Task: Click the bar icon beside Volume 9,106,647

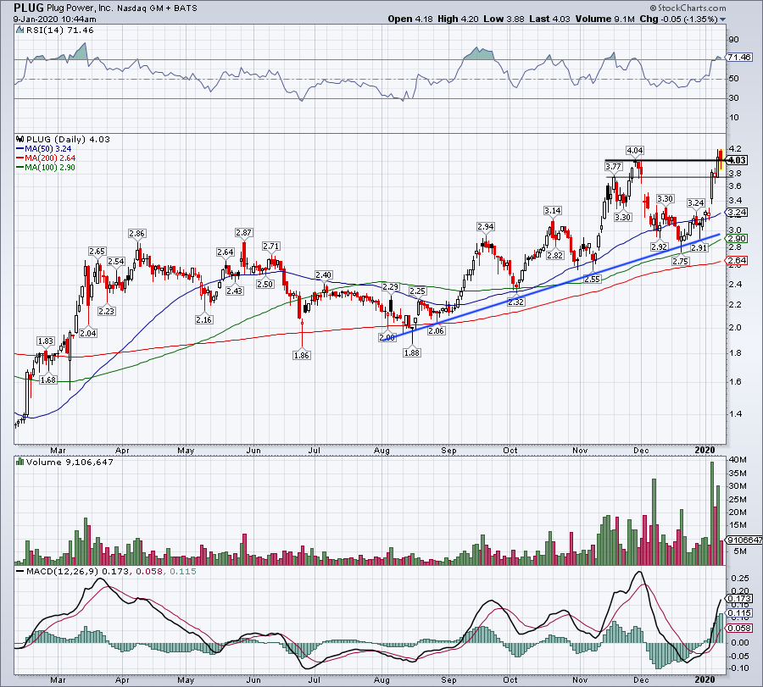Action: tap(20, 462)
